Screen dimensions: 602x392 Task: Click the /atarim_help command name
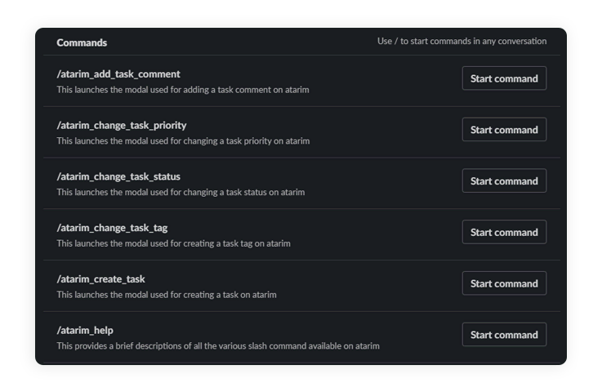click(x=85, y=331)
